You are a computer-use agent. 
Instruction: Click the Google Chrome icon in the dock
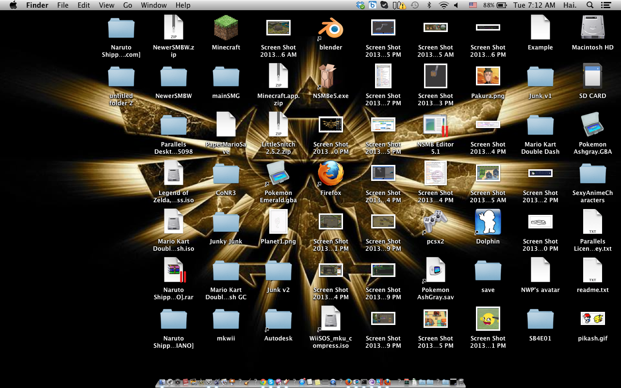coord(263,382)
